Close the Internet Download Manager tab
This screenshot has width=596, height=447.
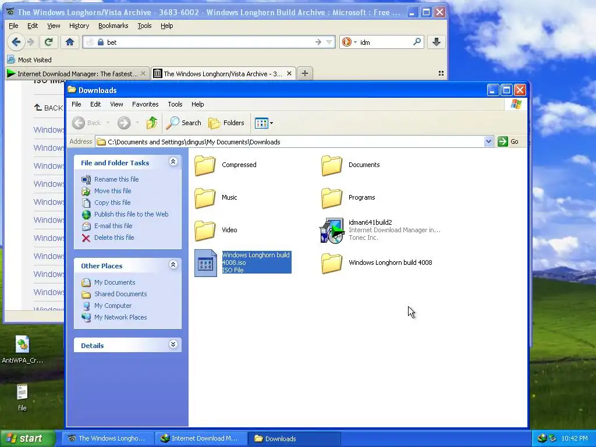pos(143,73)
